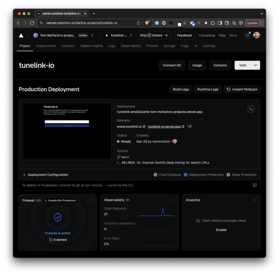The height and width of the screenshot is (275, 279).
Task: Switch to the Analytics tab
Action: click(68, 46)
